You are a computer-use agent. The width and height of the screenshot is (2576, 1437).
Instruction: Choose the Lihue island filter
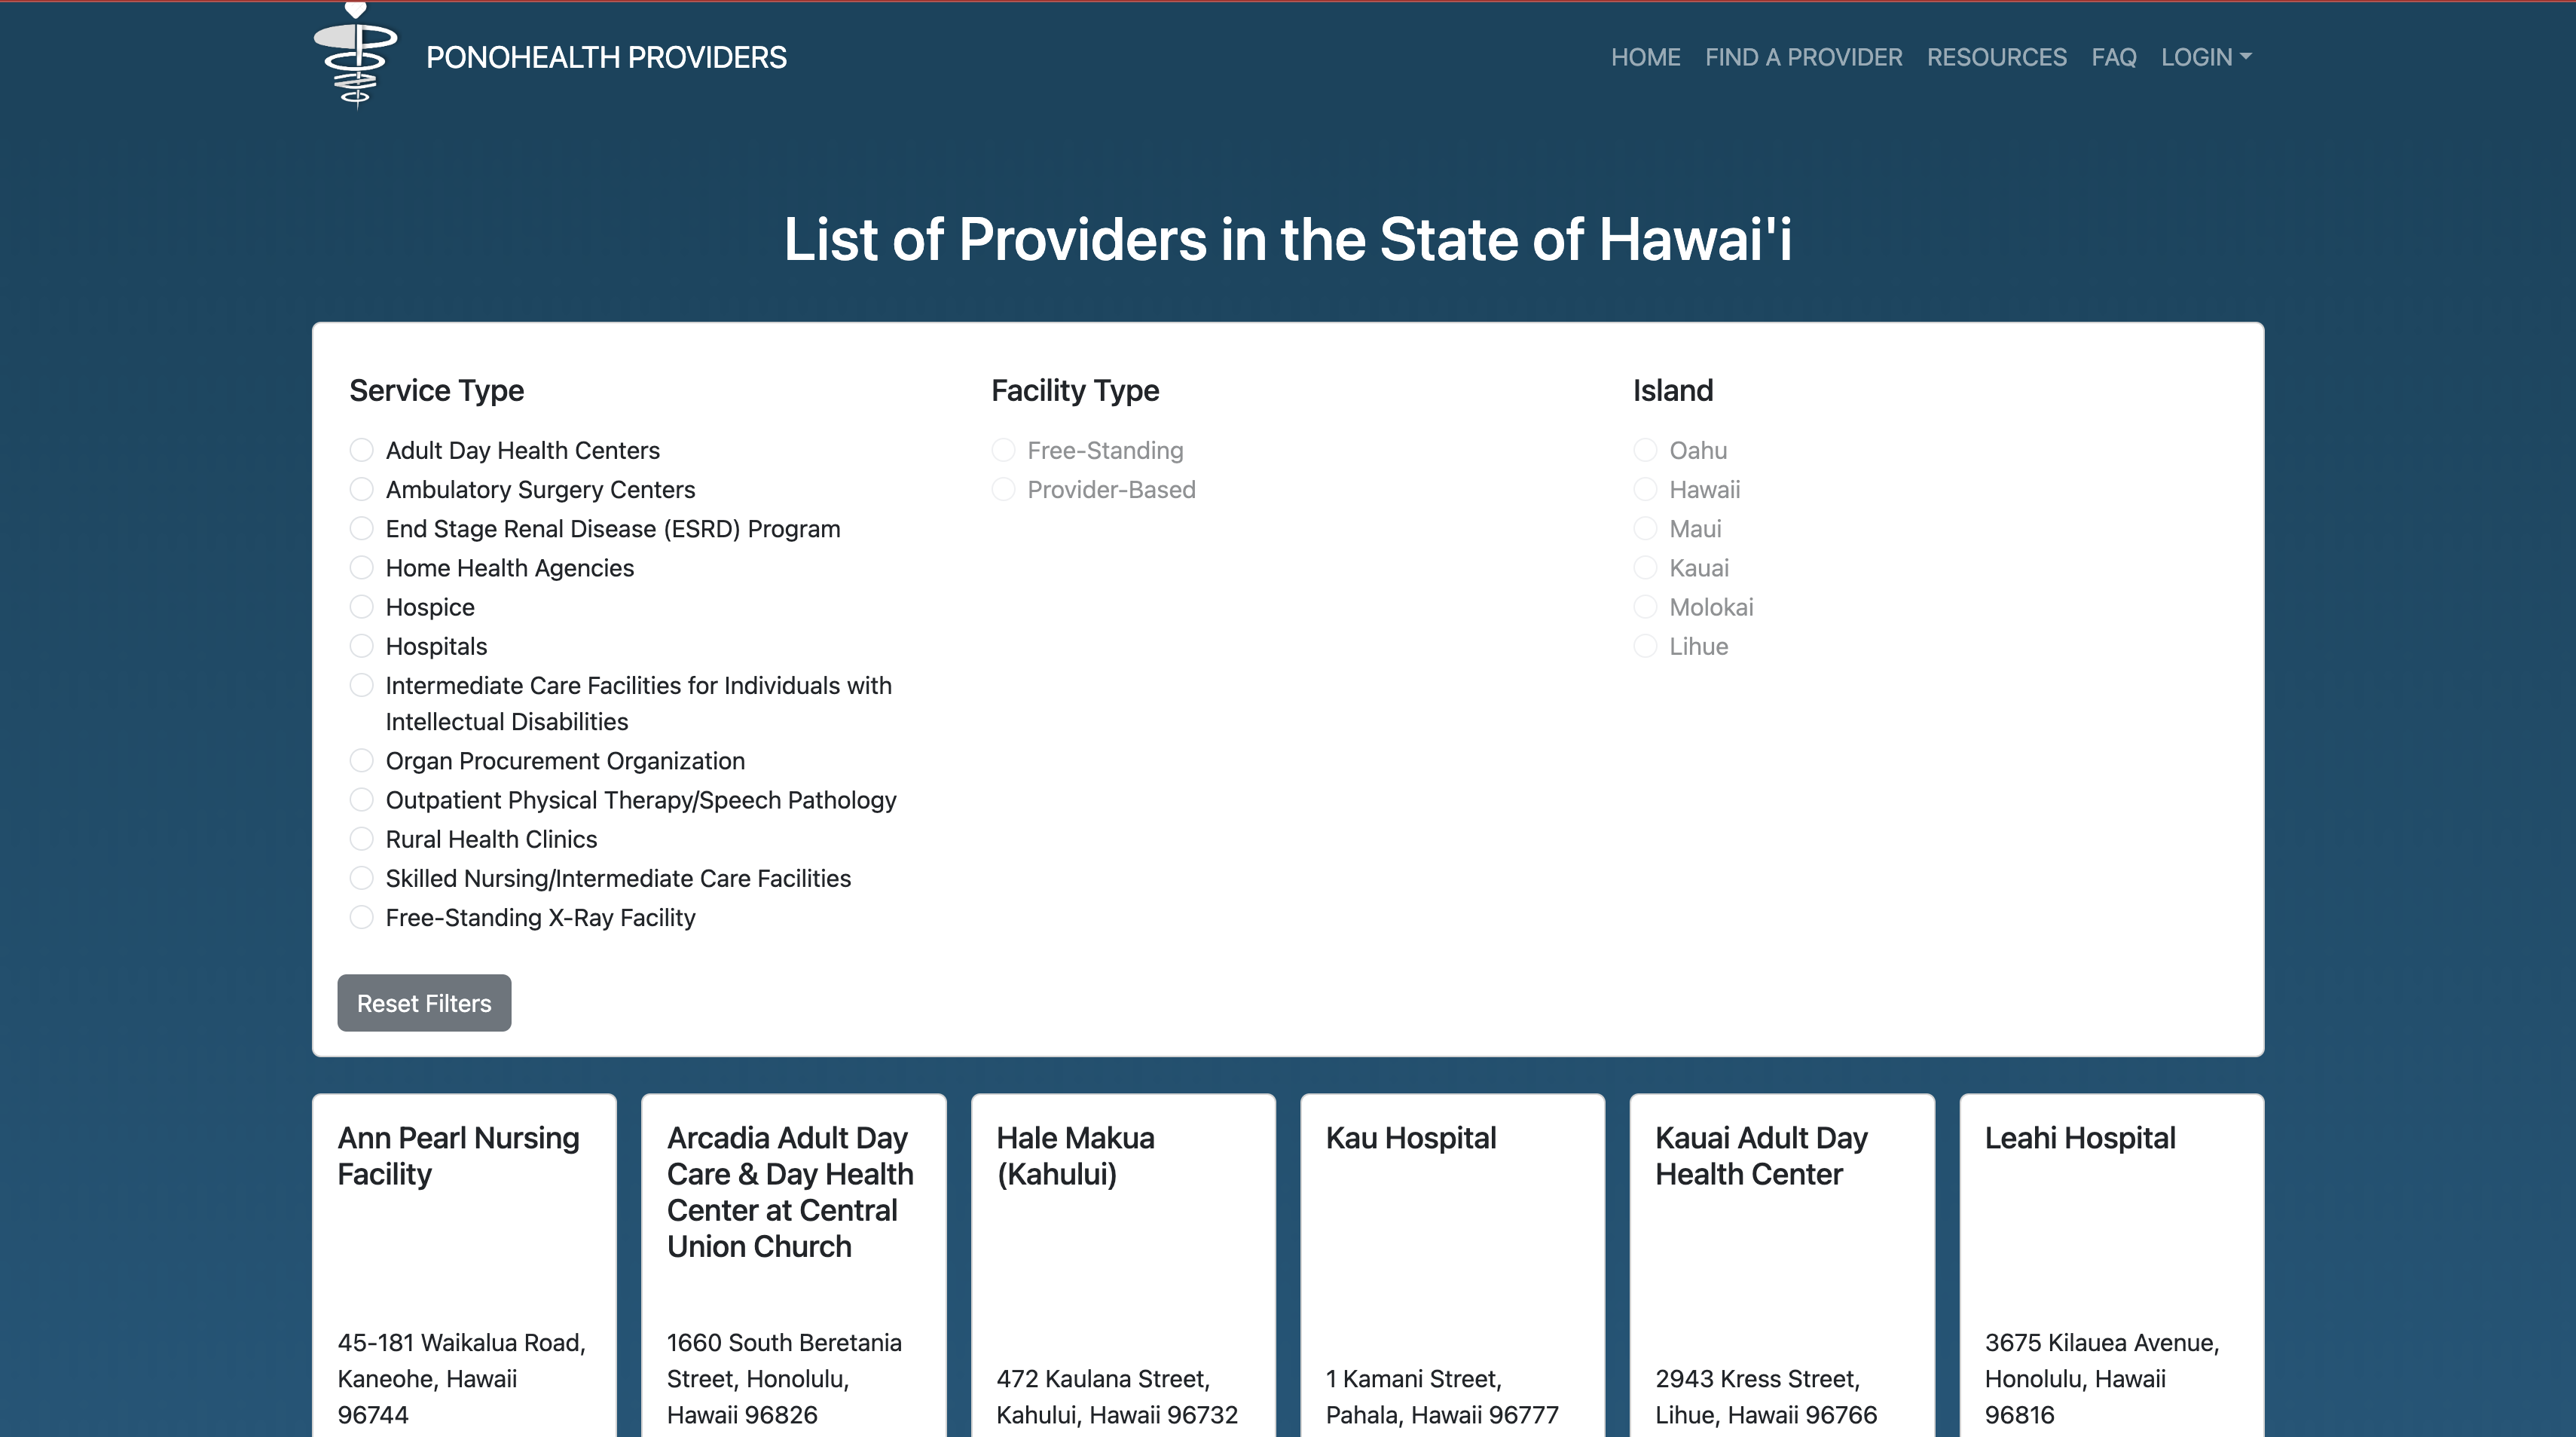tap(1645, 646)
